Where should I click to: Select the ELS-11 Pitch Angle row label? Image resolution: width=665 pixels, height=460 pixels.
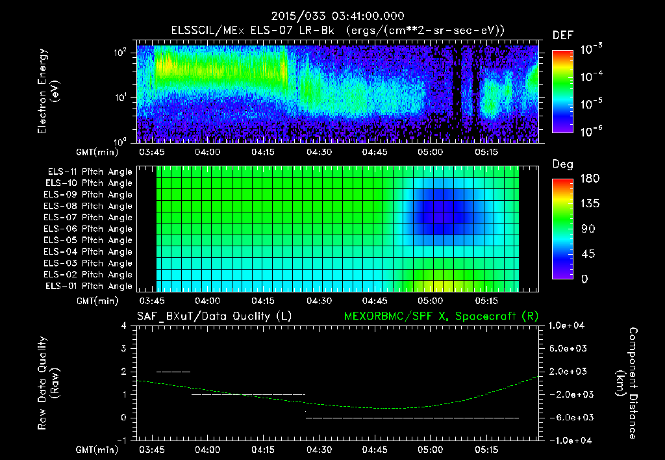(x=90, y=172)
